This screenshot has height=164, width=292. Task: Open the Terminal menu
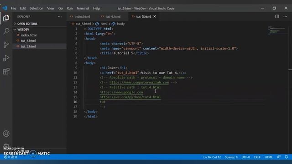(83, 8)
